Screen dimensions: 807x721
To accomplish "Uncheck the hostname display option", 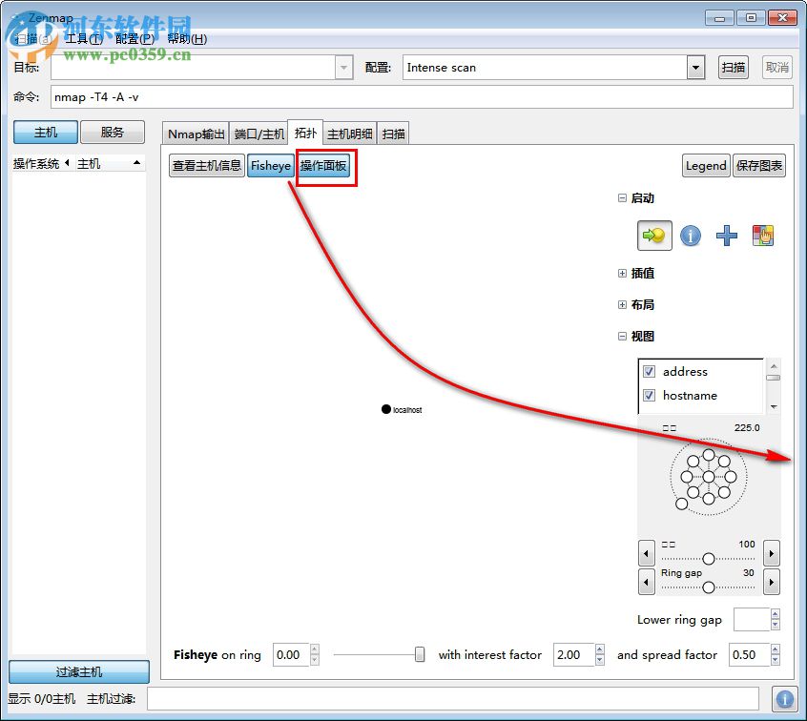I will [649, 393].
